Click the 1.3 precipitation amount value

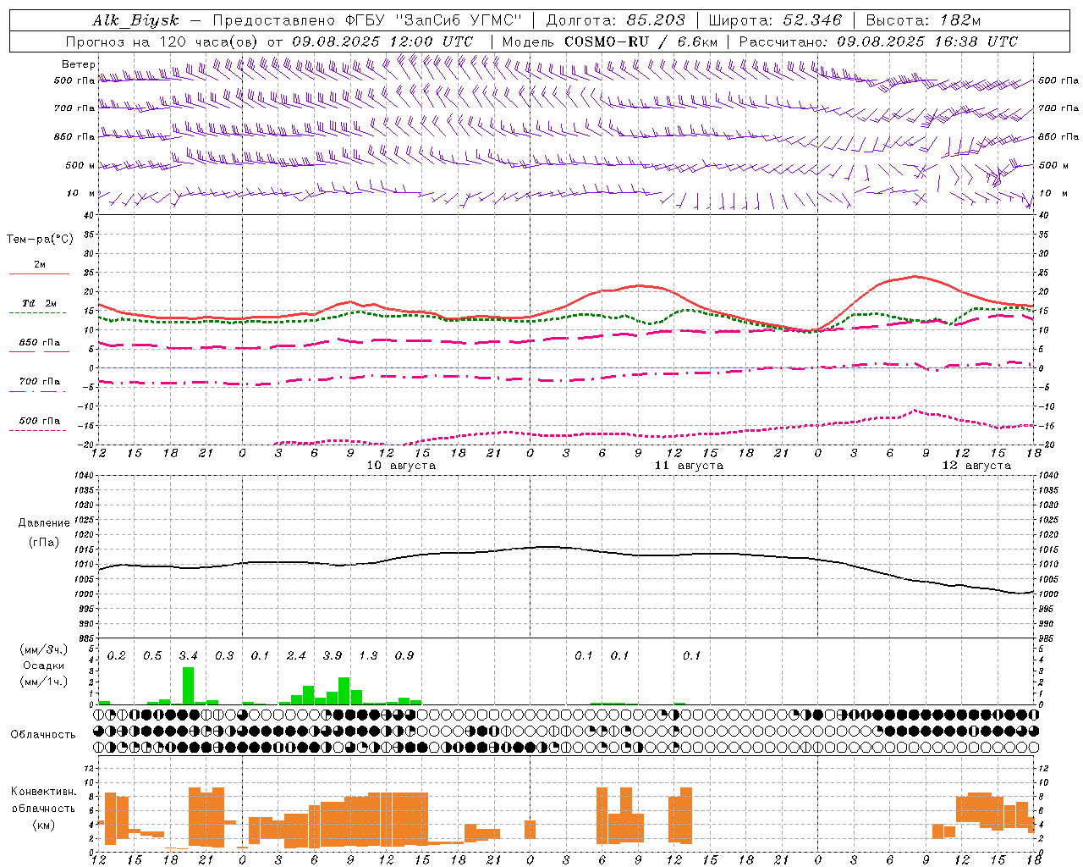tap(368, 656)
